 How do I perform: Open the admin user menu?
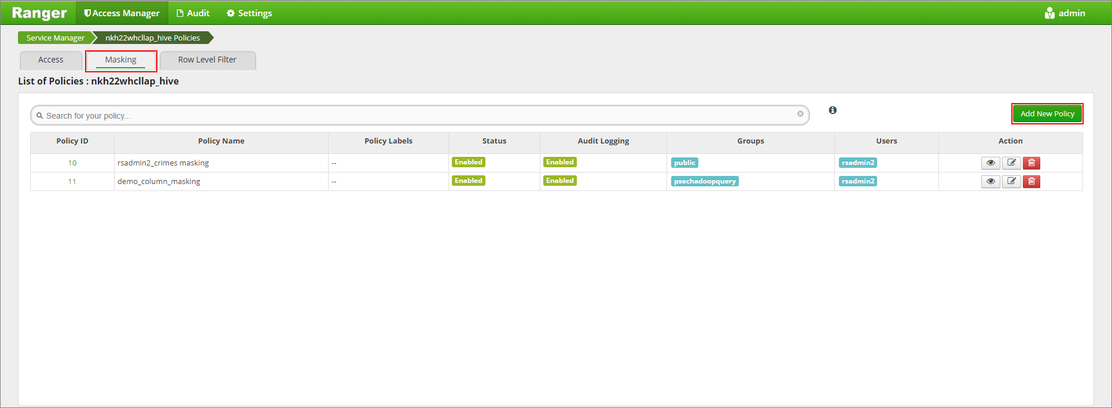tap(1065, 13)
